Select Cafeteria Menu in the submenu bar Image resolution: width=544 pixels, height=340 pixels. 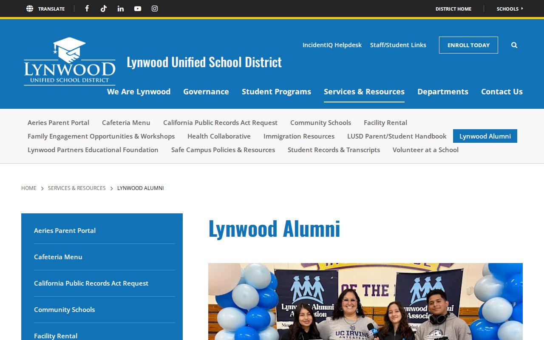[126, 122]
